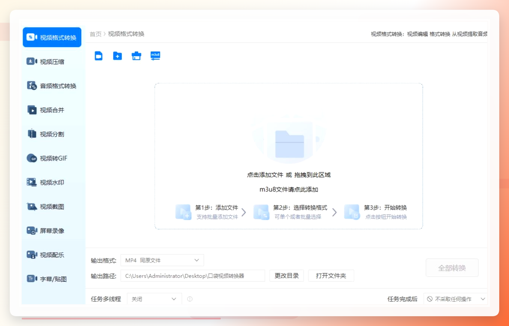This screenshot has height=326, width=509.
Task: Click the 可单个或者批量选择 hint text
Action: pos(298,217)
